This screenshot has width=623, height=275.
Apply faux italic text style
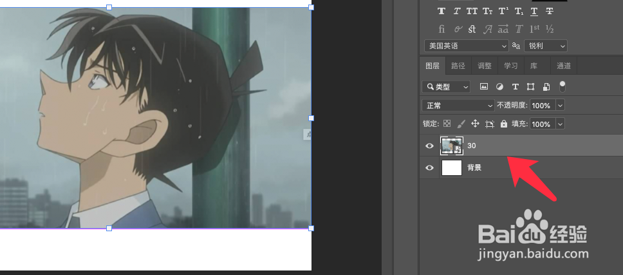coord(457,11)
